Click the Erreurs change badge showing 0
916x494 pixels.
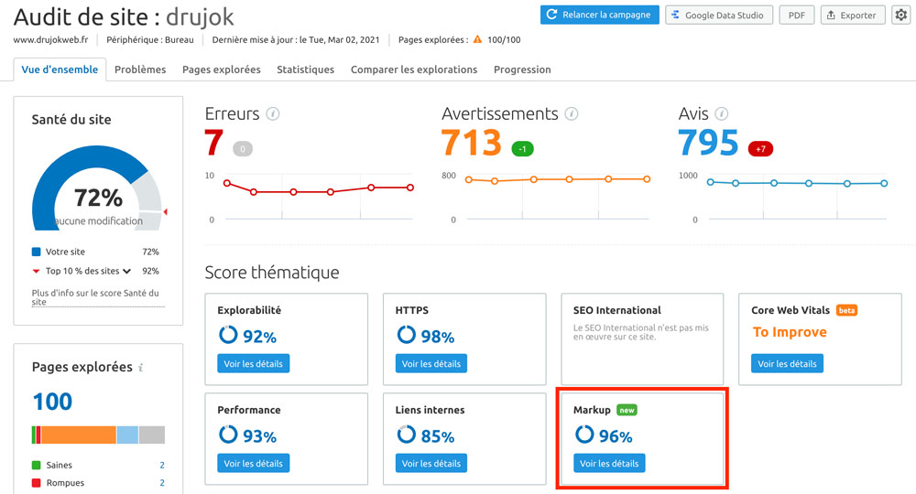(243, 149)
